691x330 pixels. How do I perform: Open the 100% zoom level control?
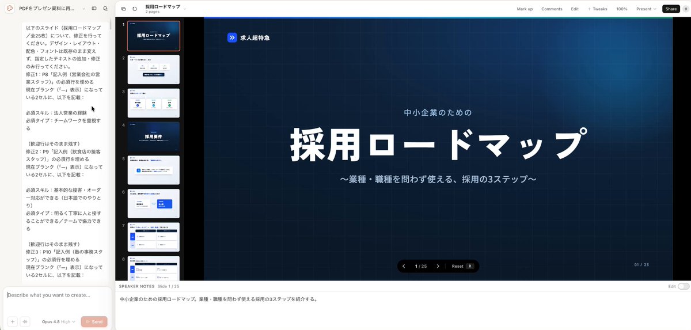[622, 9]
